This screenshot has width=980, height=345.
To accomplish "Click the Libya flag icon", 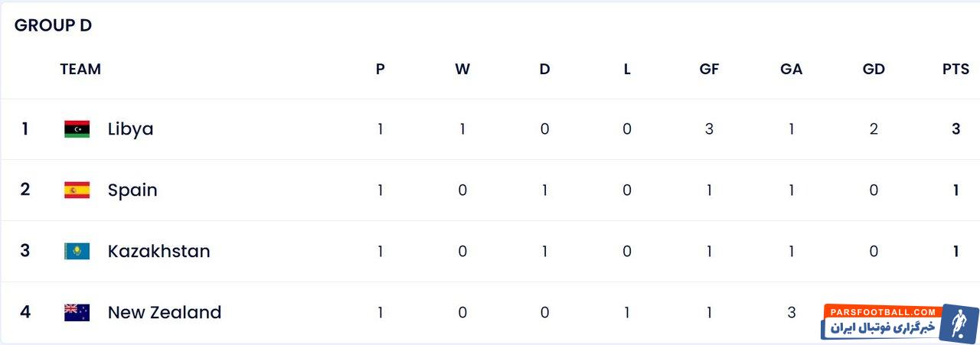I will [77, 129].
